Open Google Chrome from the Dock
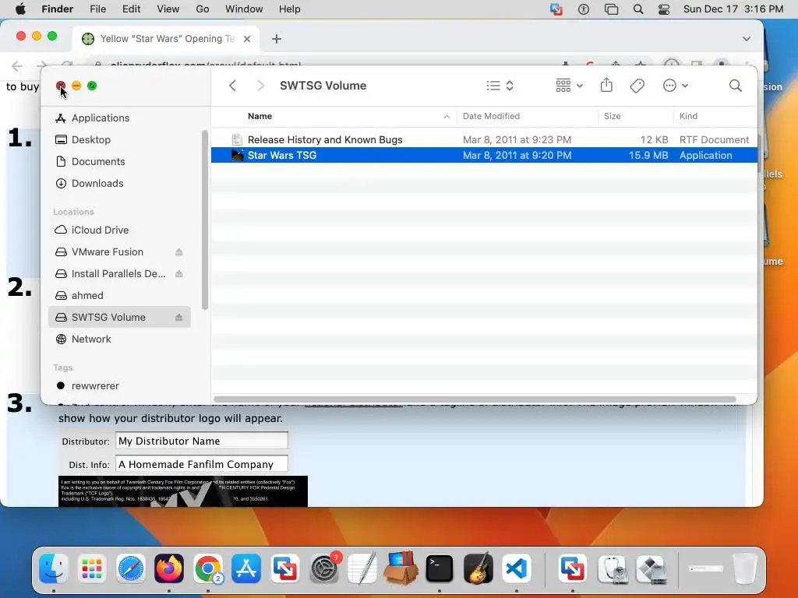This screenshot has width=798, height=598. [x=207, y=568]
